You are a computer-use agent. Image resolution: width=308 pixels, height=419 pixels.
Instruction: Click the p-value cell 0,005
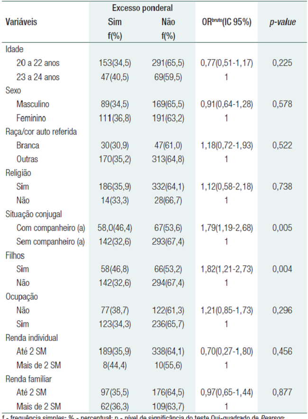(x=282, y=228)
